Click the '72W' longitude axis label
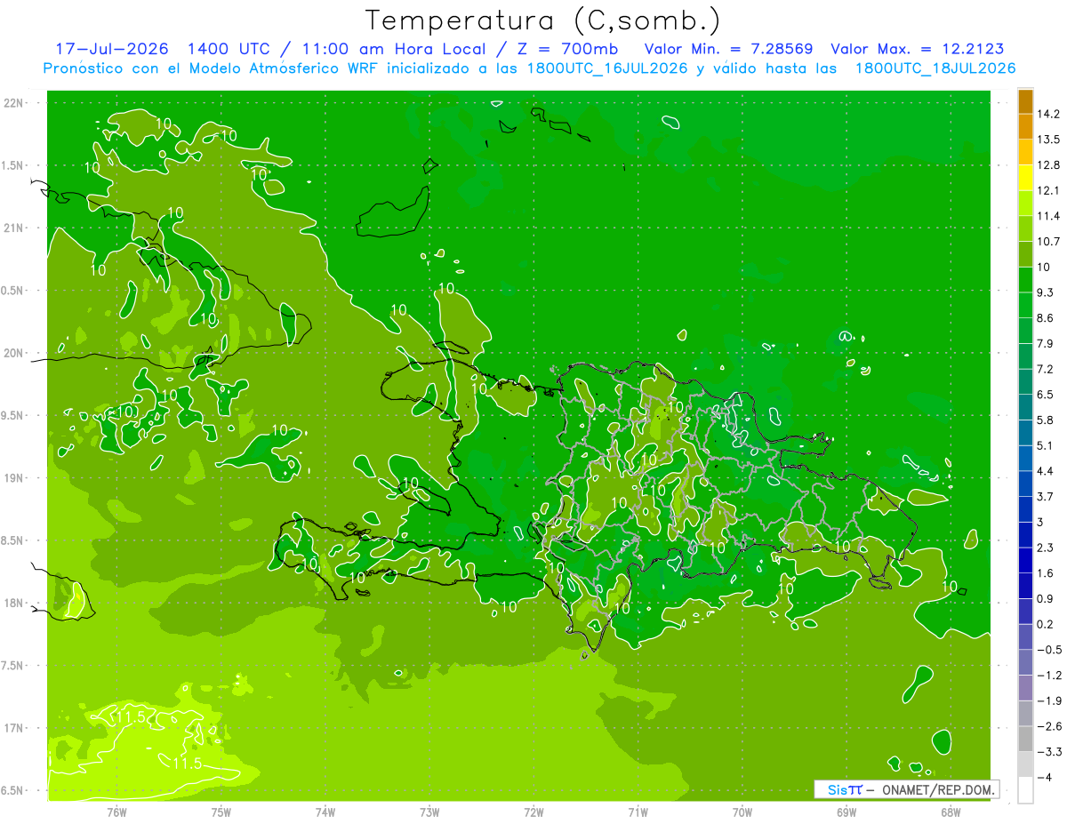 (x=533, y=812)
